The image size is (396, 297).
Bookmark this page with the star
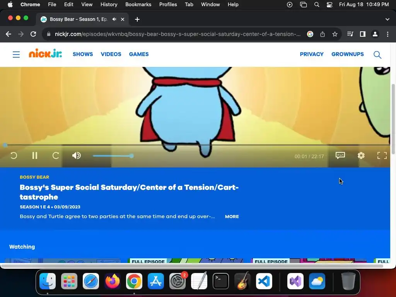click(x=335, y=34)
